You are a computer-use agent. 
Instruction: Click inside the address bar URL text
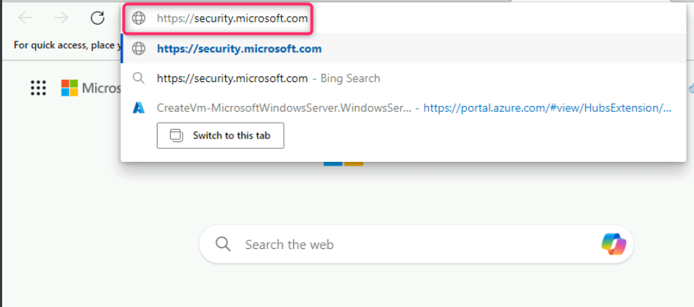click(232, 19)
